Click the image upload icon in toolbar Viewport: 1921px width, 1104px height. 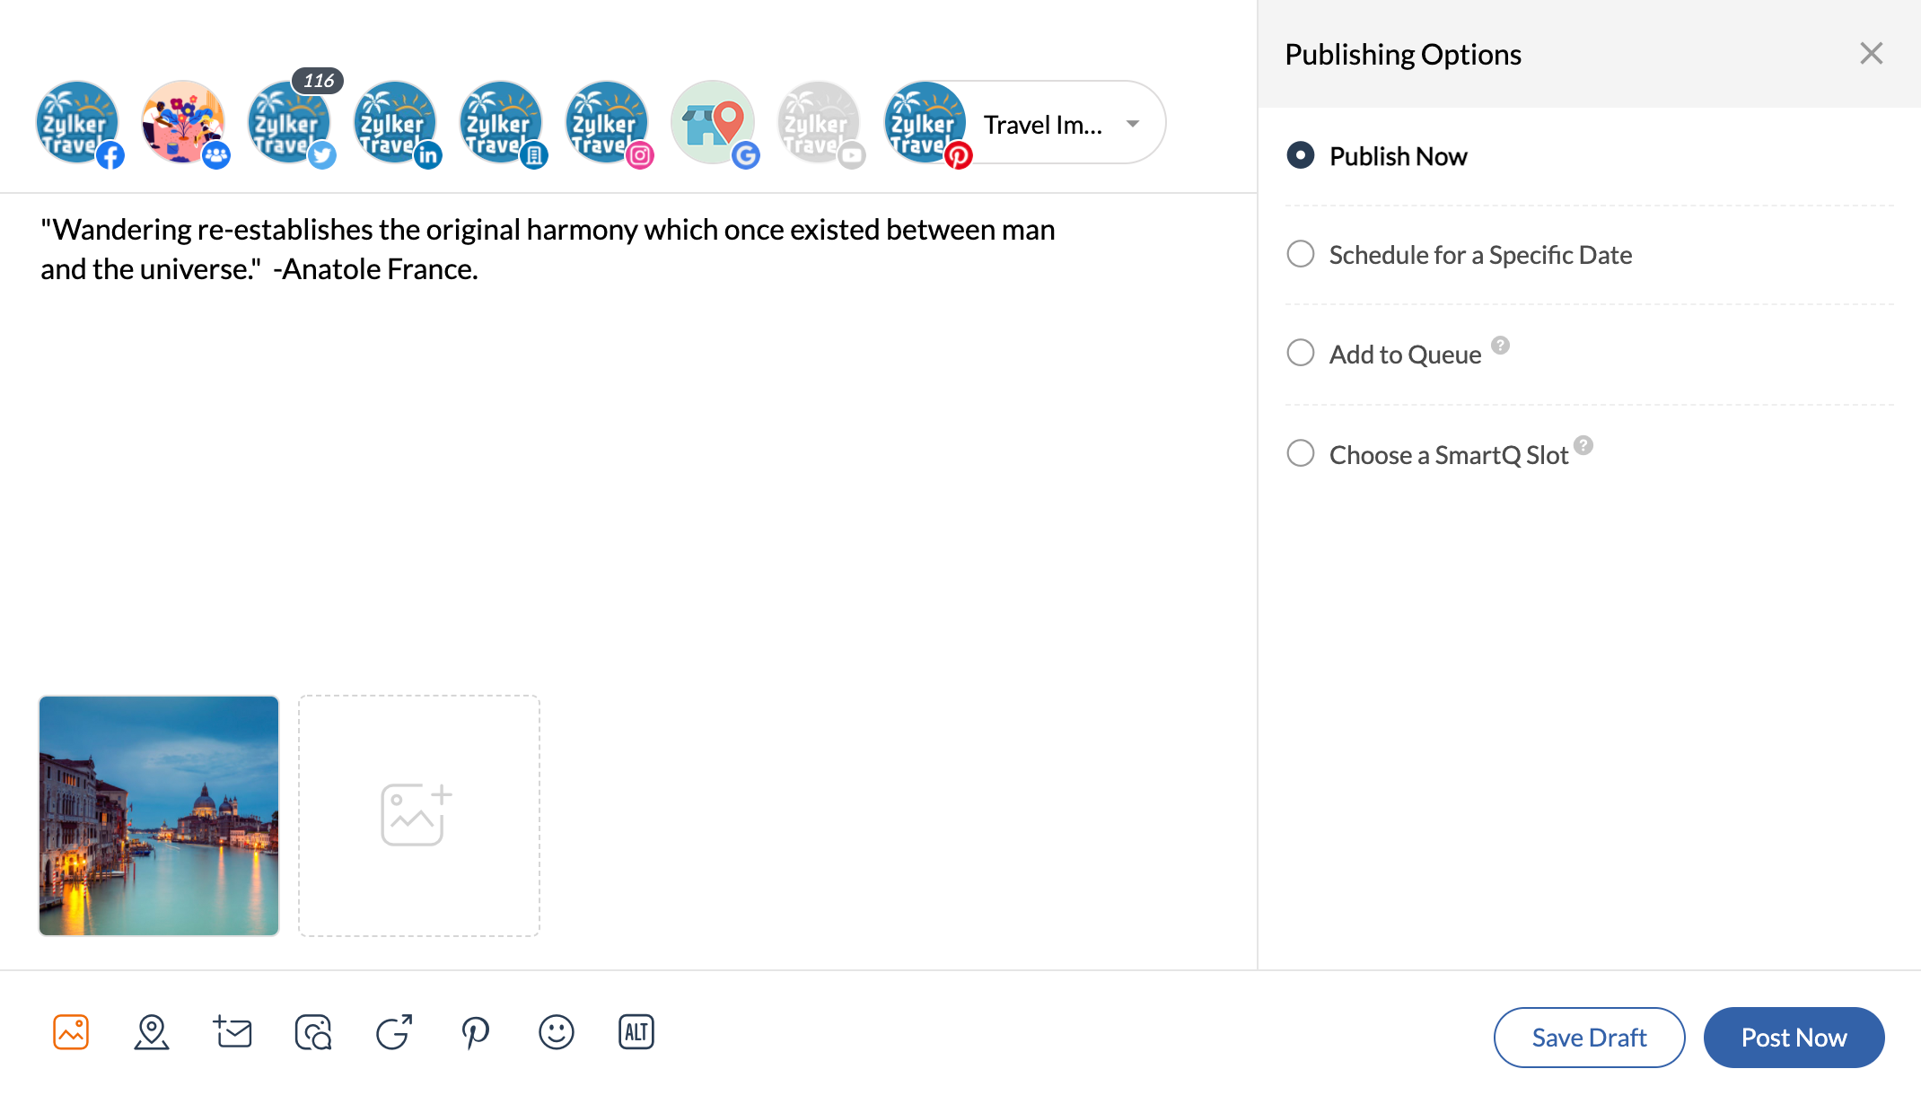tap(71, 1033)
